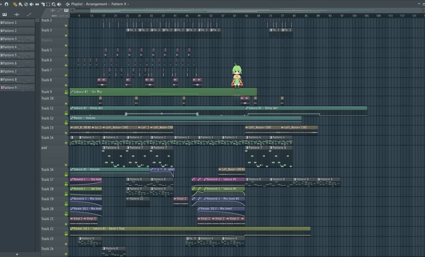Click bar 33 on the timeline ruler
The height and width of the screenshot is (257, 425).
click(151, 16)
